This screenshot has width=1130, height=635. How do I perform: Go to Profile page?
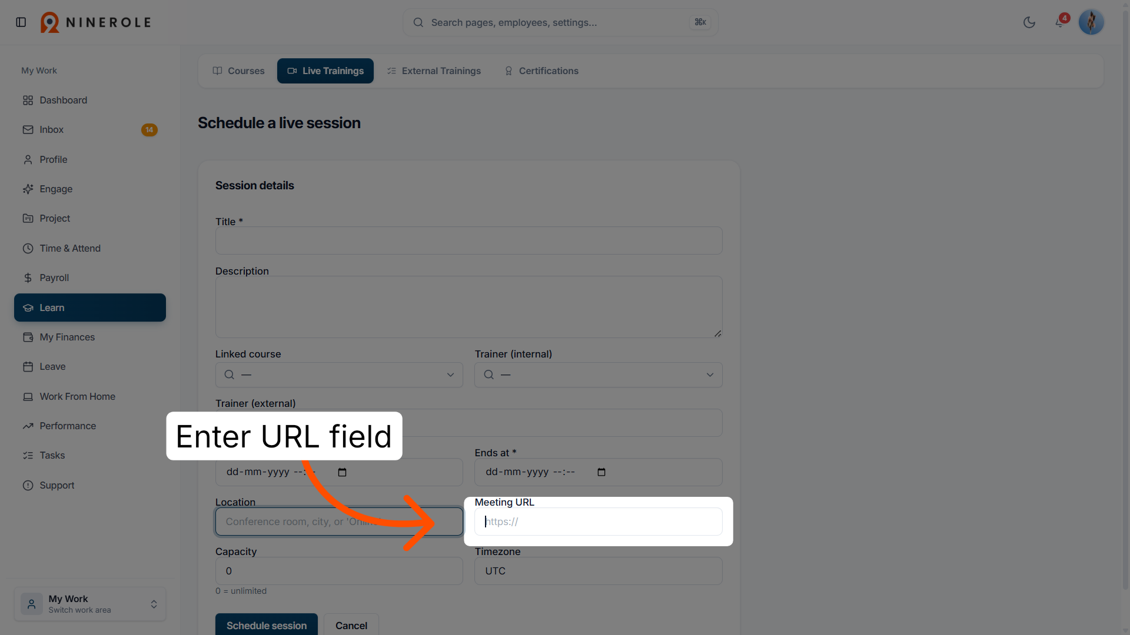[90, 159]
